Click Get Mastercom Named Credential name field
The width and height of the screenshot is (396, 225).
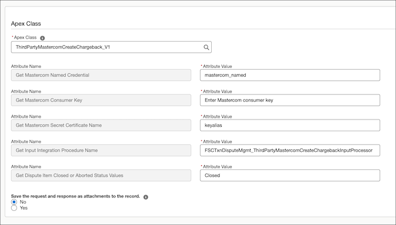click(x=101, y=75)
